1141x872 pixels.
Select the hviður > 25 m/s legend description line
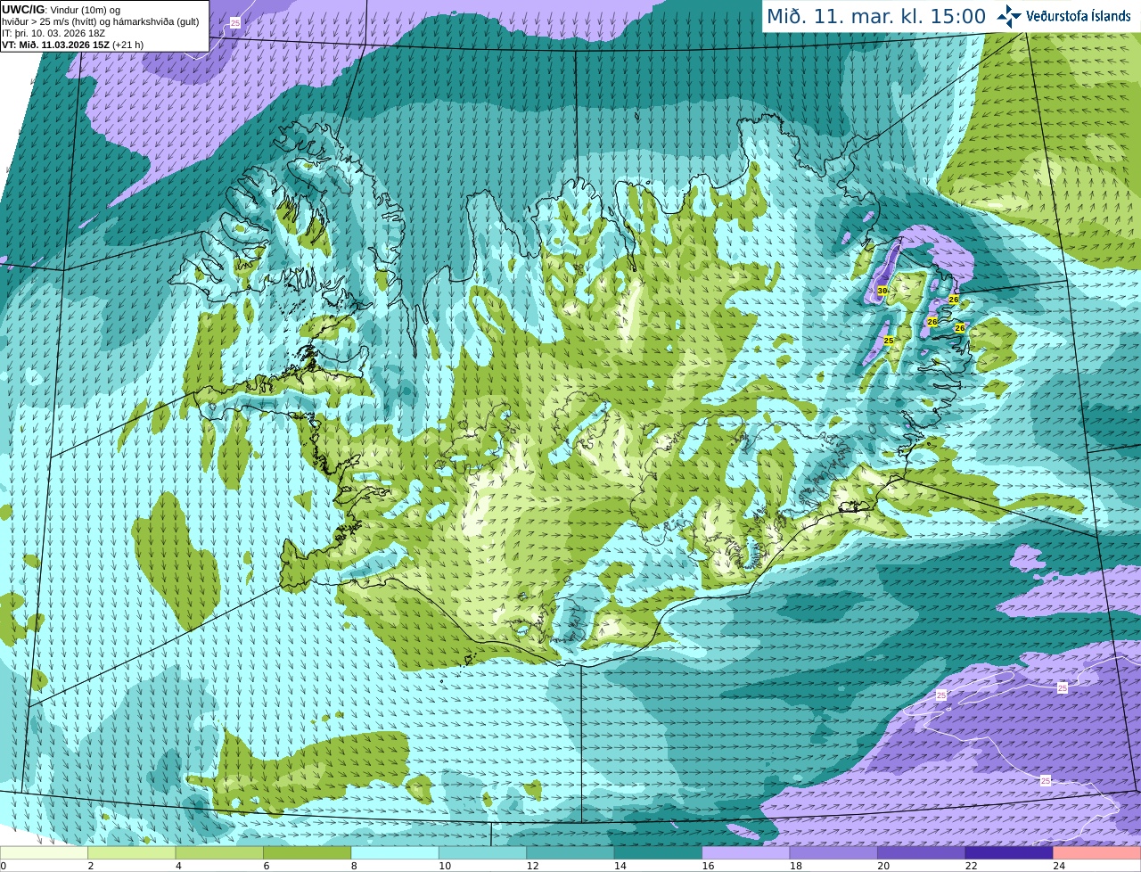click(101, 21)
